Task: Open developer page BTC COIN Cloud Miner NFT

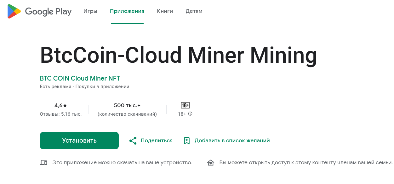Action: (x=80, y=78)
